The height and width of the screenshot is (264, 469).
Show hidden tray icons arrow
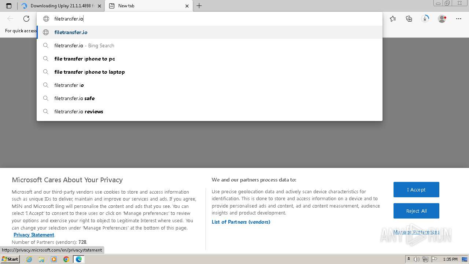point(409,259)
